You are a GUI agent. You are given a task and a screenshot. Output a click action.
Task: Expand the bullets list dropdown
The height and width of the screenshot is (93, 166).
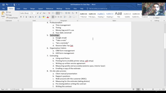coord(55,13)
